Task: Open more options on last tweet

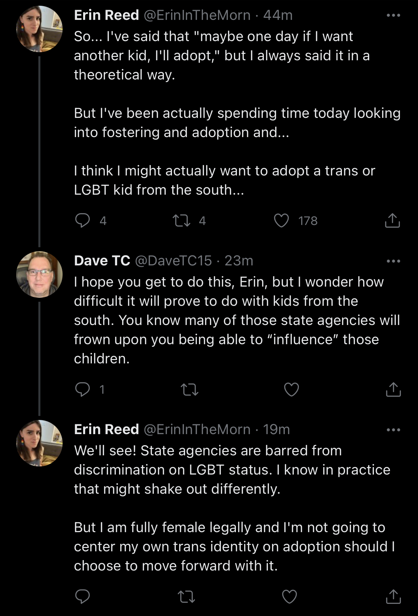Action: (393, 430)
